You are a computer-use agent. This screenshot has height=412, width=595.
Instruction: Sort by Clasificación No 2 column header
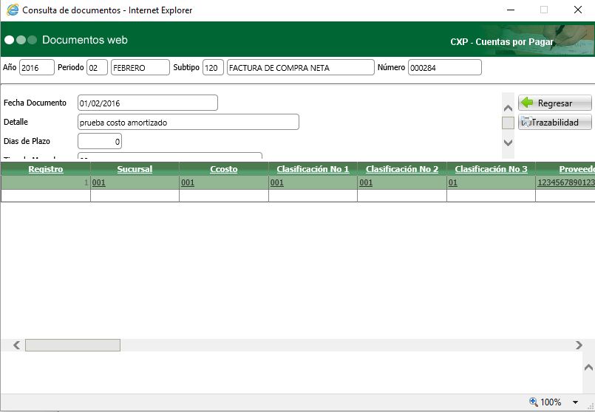pos(402,169)
